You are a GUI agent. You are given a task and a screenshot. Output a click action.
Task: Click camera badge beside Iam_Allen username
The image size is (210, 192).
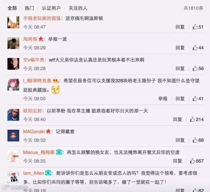click(x=48, y=173)
